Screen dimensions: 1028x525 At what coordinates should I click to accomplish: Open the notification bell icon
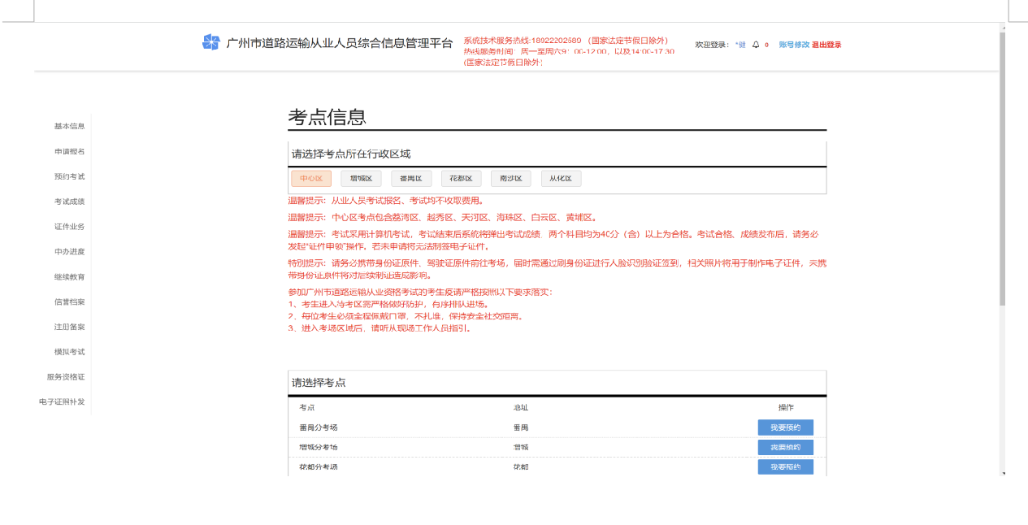pos(756,45)
